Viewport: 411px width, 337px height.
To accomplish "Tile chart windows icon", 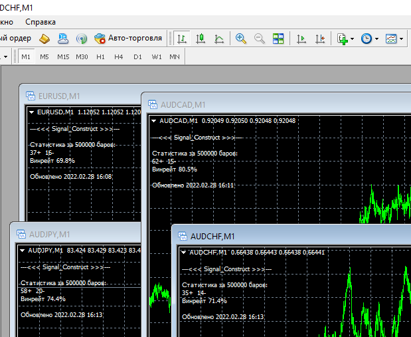I will tap(278, 39).
